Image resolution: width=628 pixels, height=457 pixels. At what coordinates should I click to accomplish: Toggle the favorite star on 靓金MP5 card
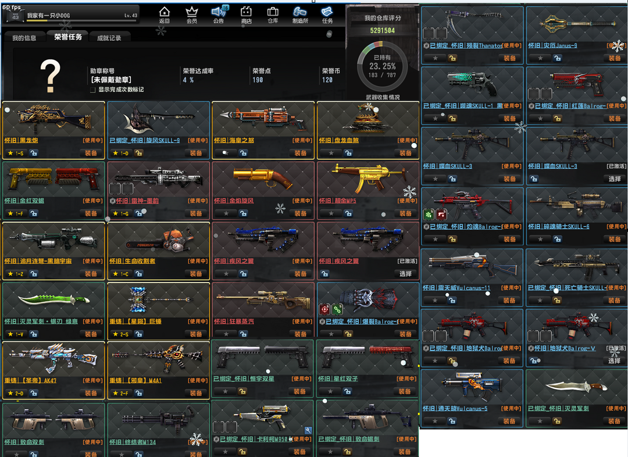(331, 213)
